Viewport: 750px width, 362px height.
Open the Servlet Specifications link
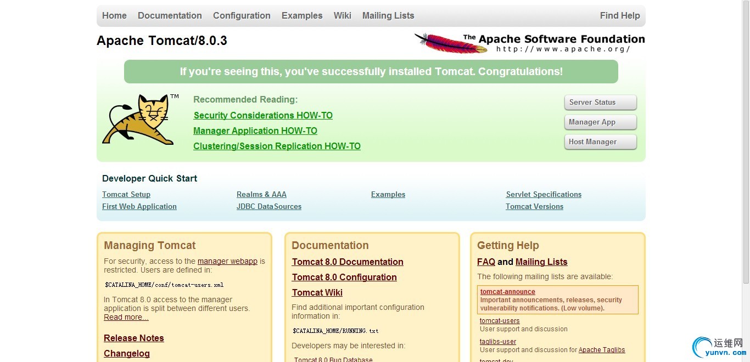tap(544, 194)
